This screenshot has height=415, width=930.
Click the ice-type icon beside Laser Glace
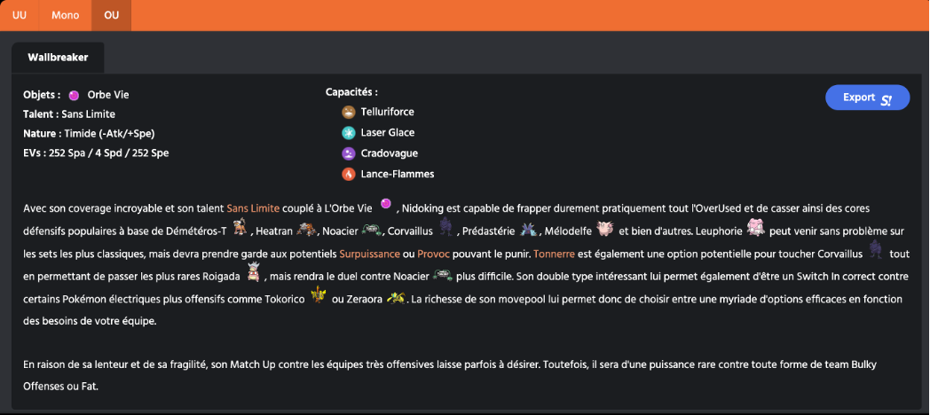[349, 133]
